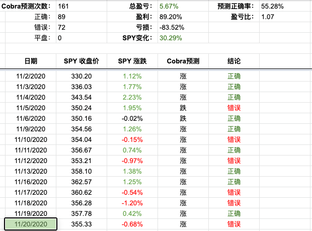Image resolution: width=312 pixels, height=231 pixels.
Task: Click change cell 1.38%
Action: point(132,171)
